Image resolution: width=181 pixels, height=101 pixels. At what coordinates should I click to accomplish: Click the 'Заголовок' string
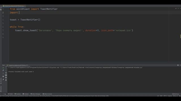45,30
